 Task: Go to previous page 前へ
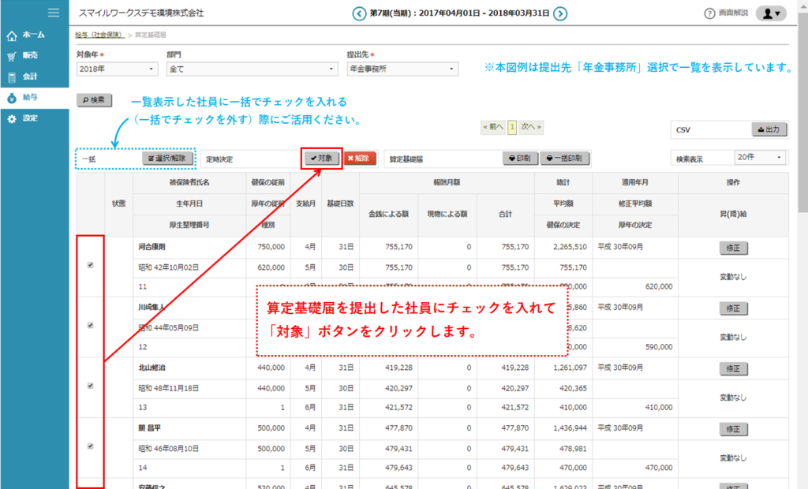493,127
